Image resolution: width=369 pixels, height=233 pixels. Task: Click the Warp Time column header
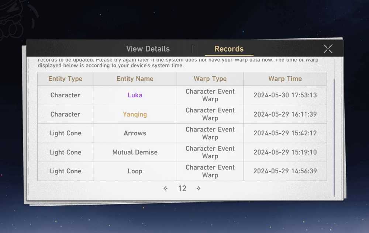(285, 79)
